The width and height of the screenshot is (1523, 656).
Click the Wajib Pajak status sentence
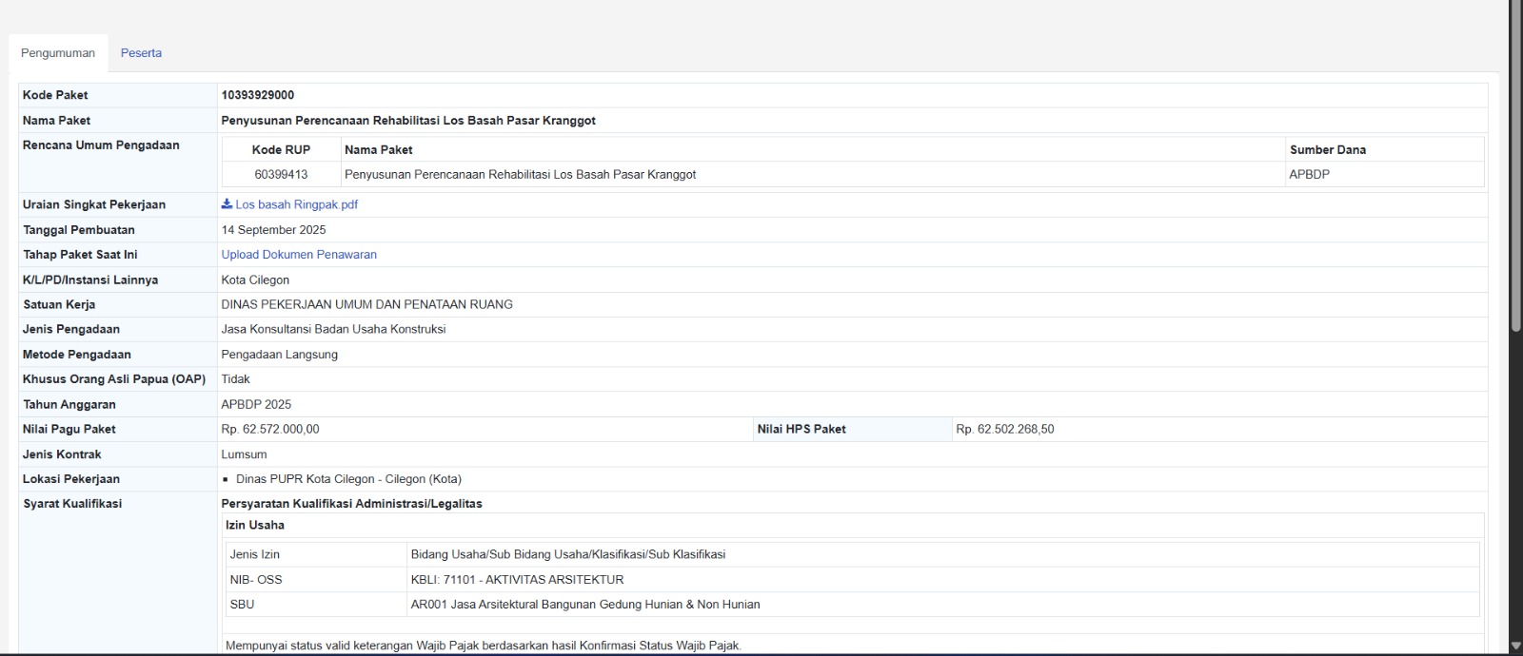point(484,646)
